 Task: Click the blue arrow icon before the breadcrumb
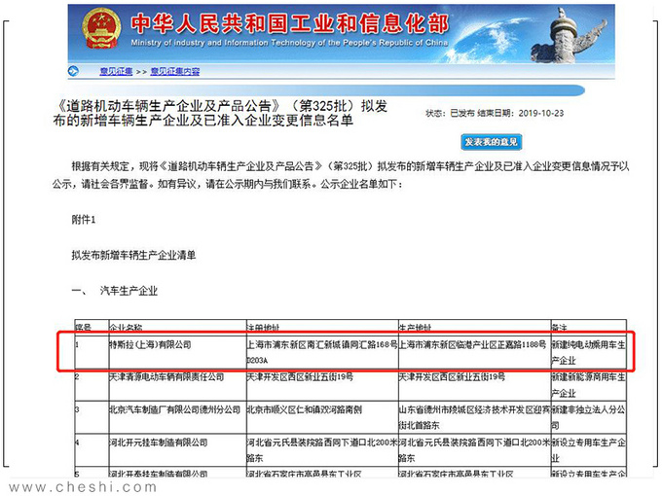(x=73, y=71)
